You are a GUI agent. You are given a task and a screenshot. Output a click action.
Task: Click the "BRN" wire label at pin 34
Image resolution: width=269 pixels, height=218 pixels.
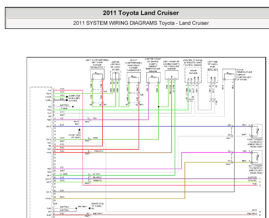pos(62,197)
